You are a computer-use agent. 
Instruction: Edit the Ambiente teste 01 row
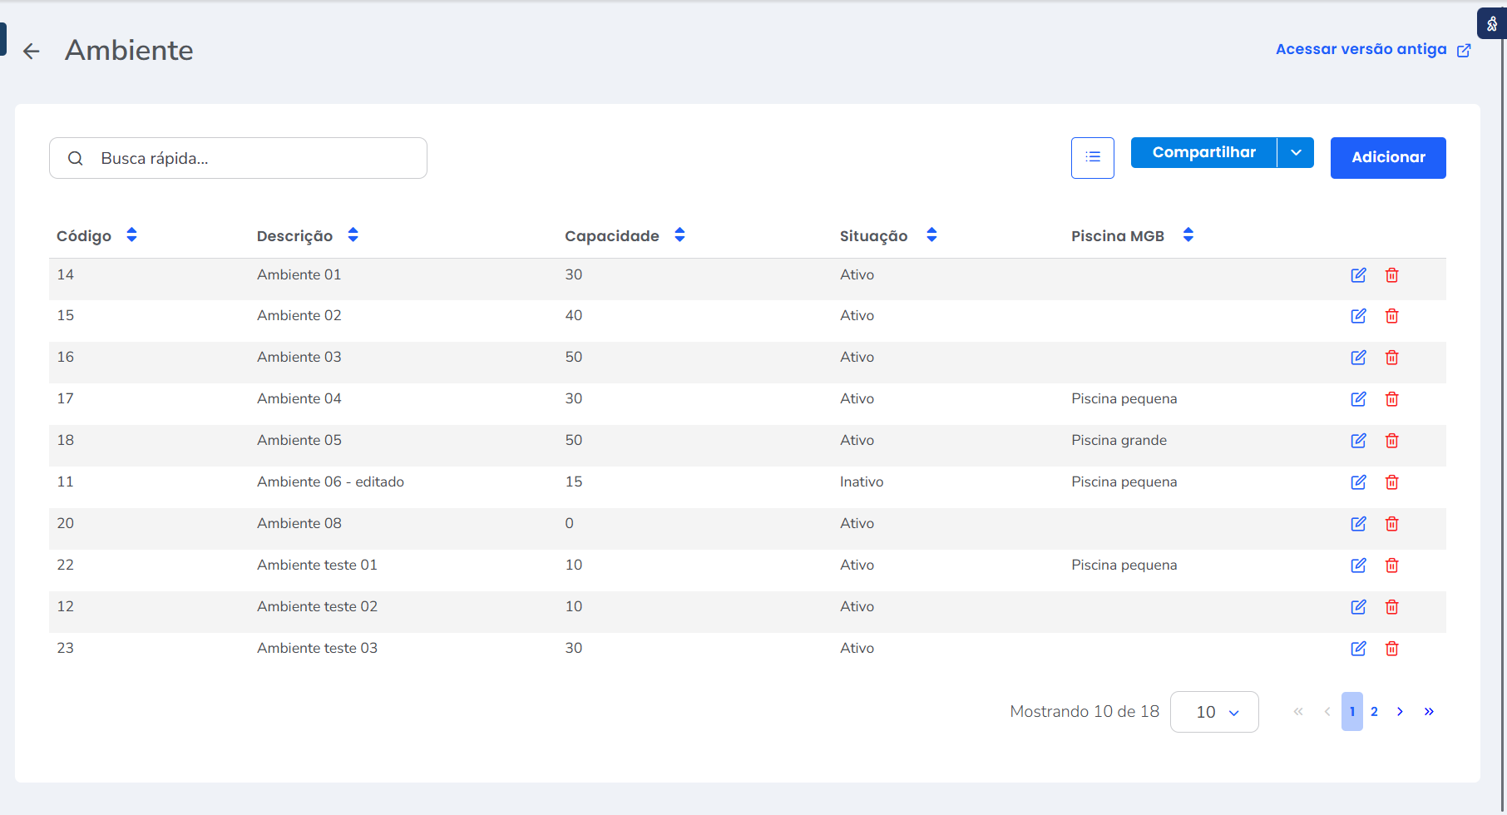(x=1358, y=566)
